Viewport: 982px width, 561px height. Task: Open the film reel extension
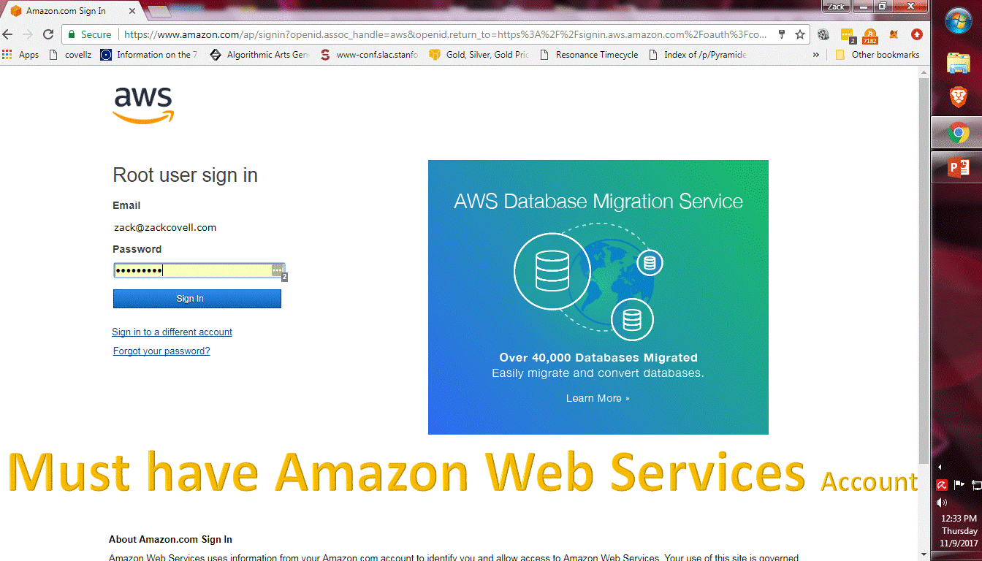[823, 34]
